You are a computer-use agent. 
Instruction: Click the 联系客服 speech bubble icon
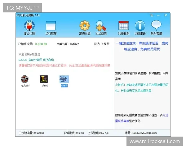[156, 25]
